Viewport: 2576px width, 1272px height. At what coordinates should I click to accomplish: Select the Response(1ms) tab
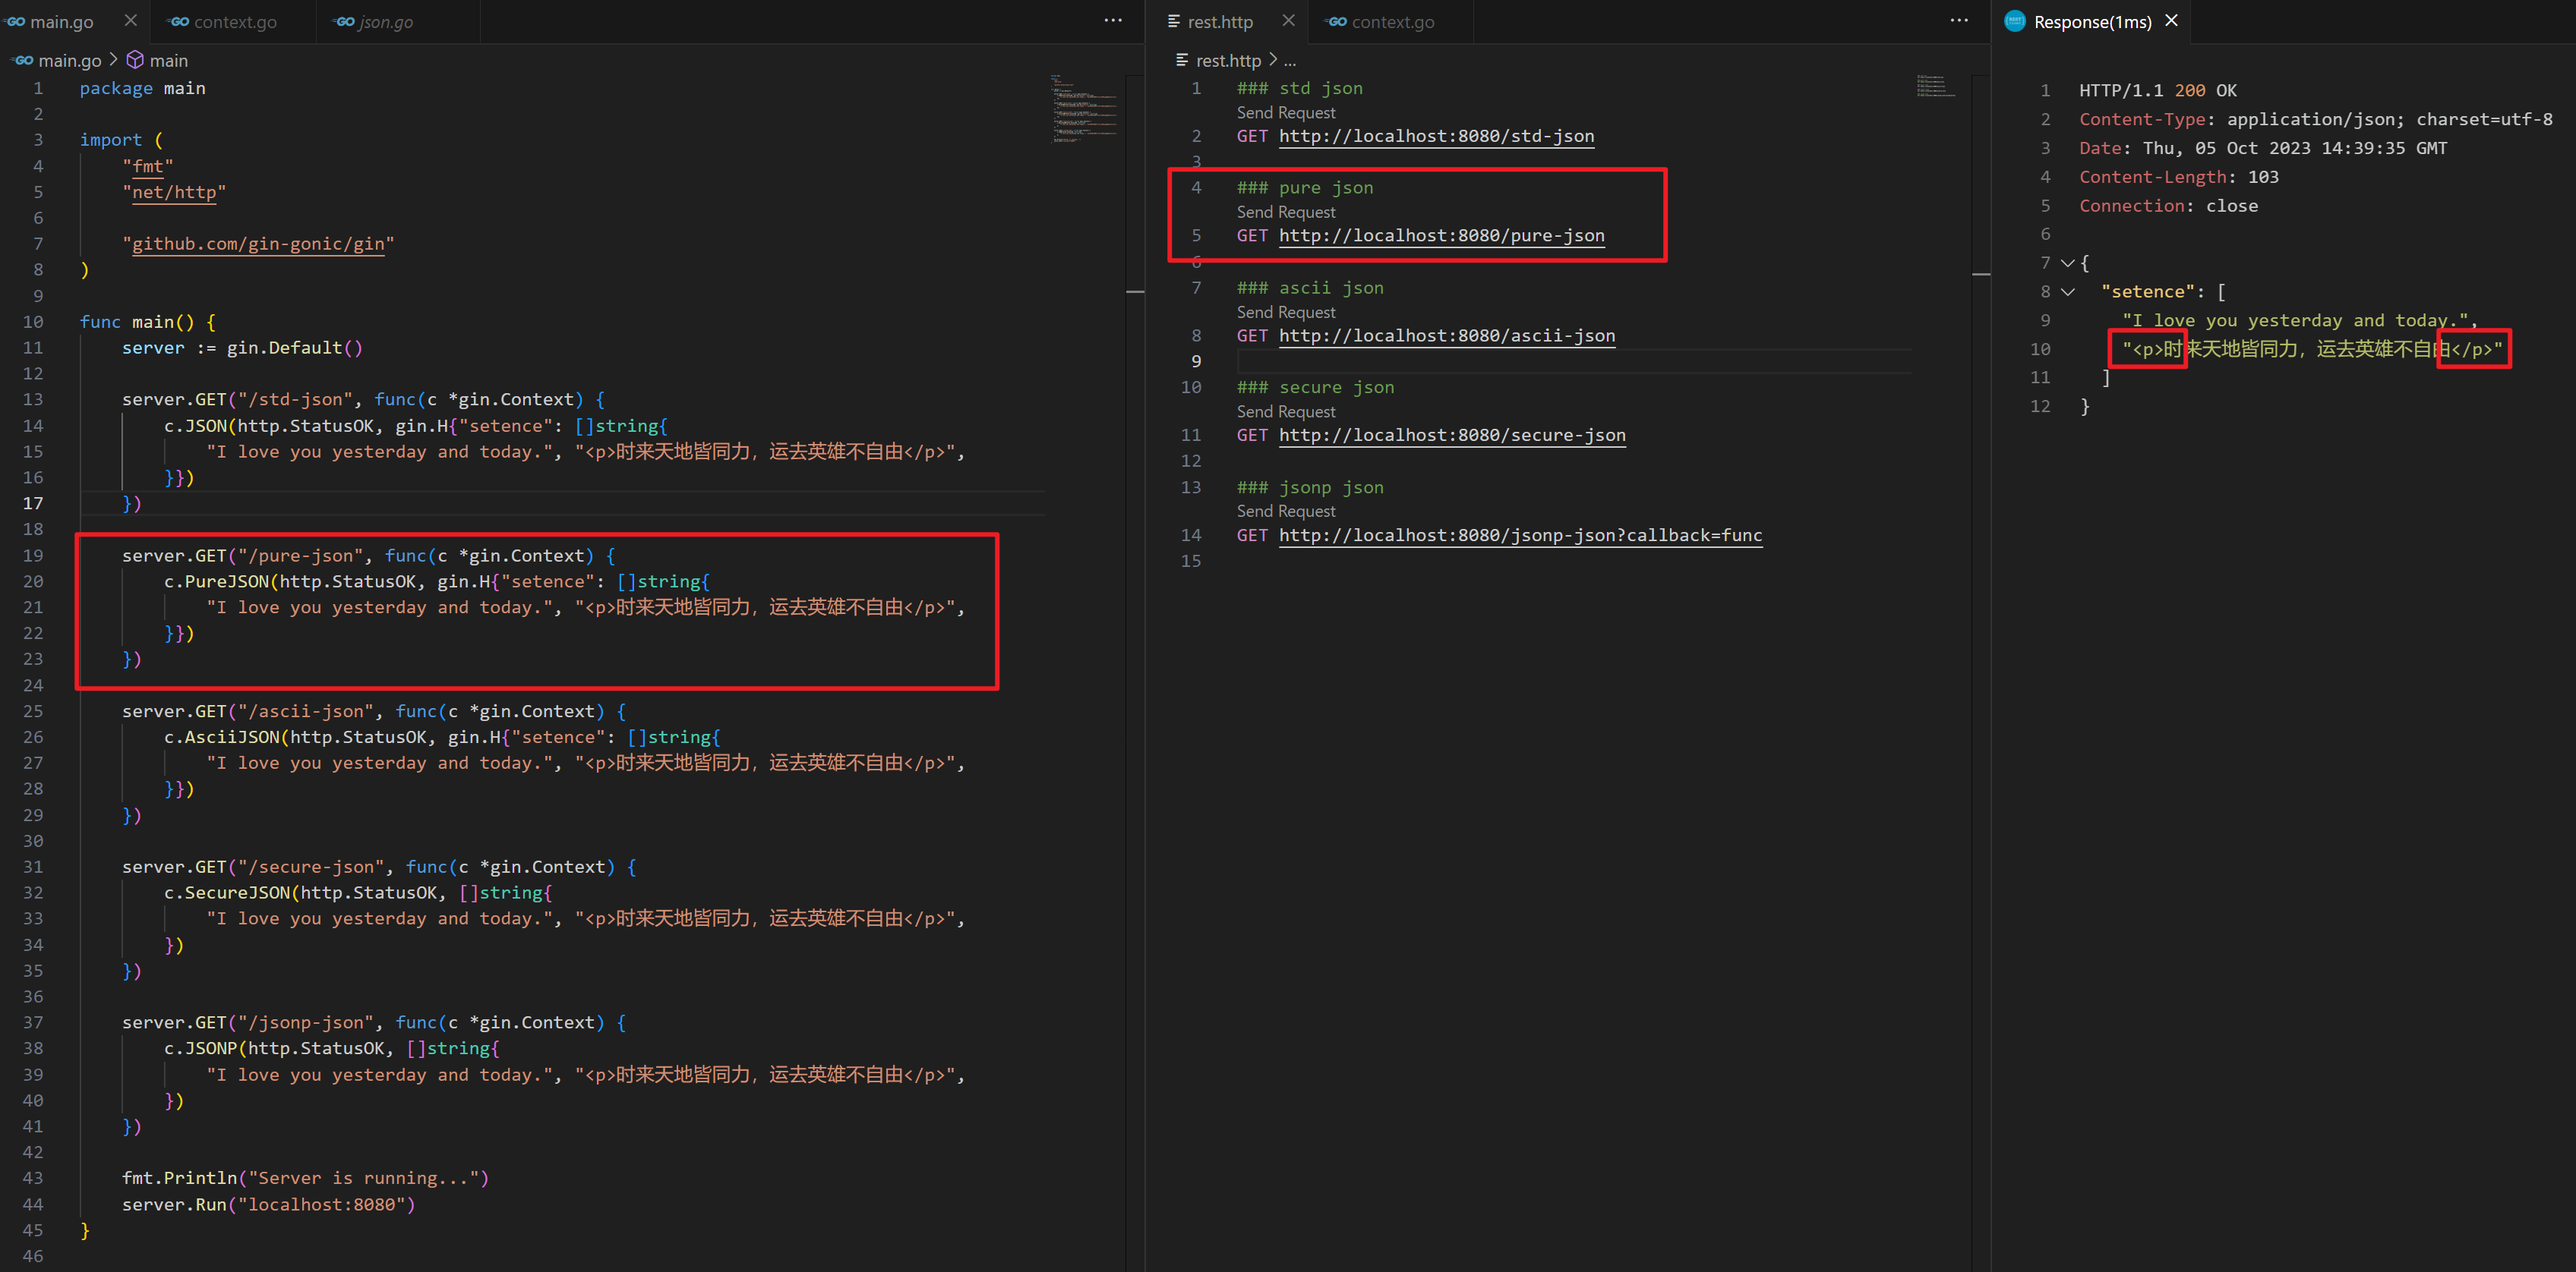tap(2092, 21)
